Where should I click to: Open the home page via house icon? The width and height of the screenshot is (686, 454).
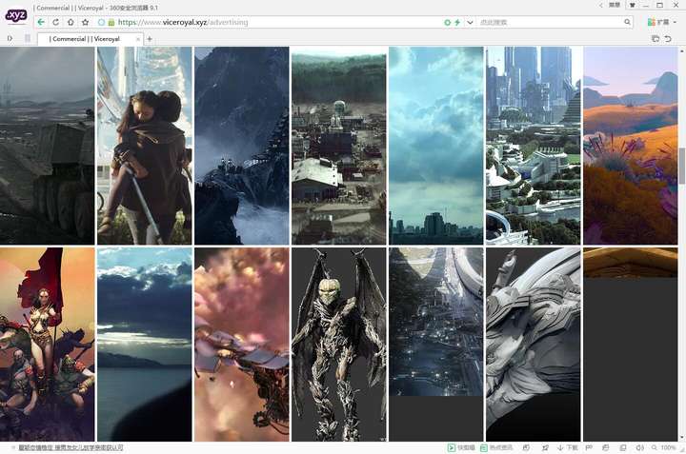click(x=71, y=22)
